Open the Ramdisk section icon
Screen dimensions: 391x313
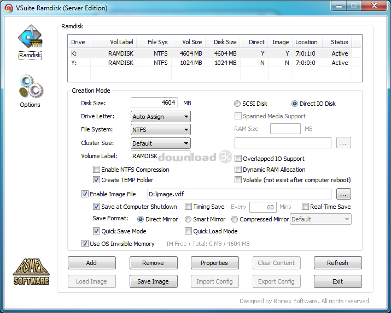coord(30,38)
